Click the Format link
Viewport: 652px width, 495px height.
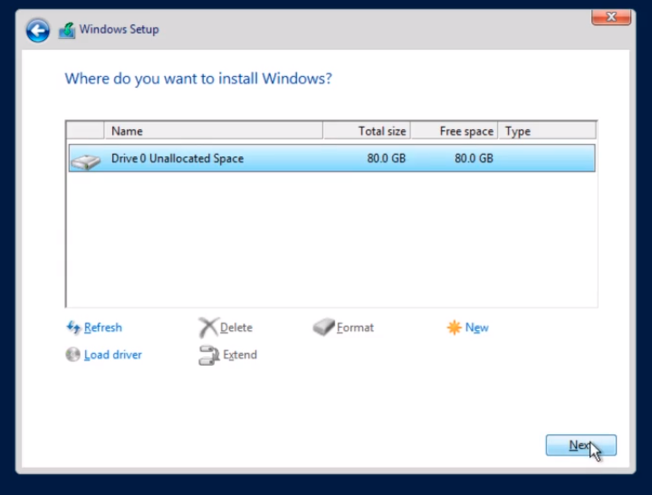pos(355,328)
